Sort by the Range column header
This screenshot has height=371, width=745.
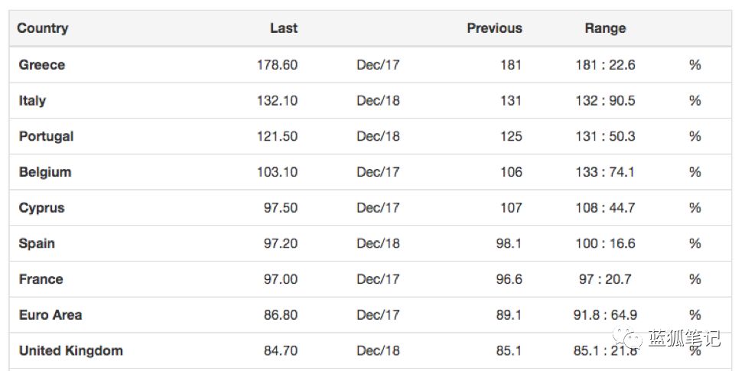click(x=605, y=28)
